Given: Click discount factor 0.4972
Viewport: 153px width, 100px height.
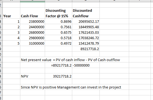Looking at the screenshot, I should (x=59, y=43).
